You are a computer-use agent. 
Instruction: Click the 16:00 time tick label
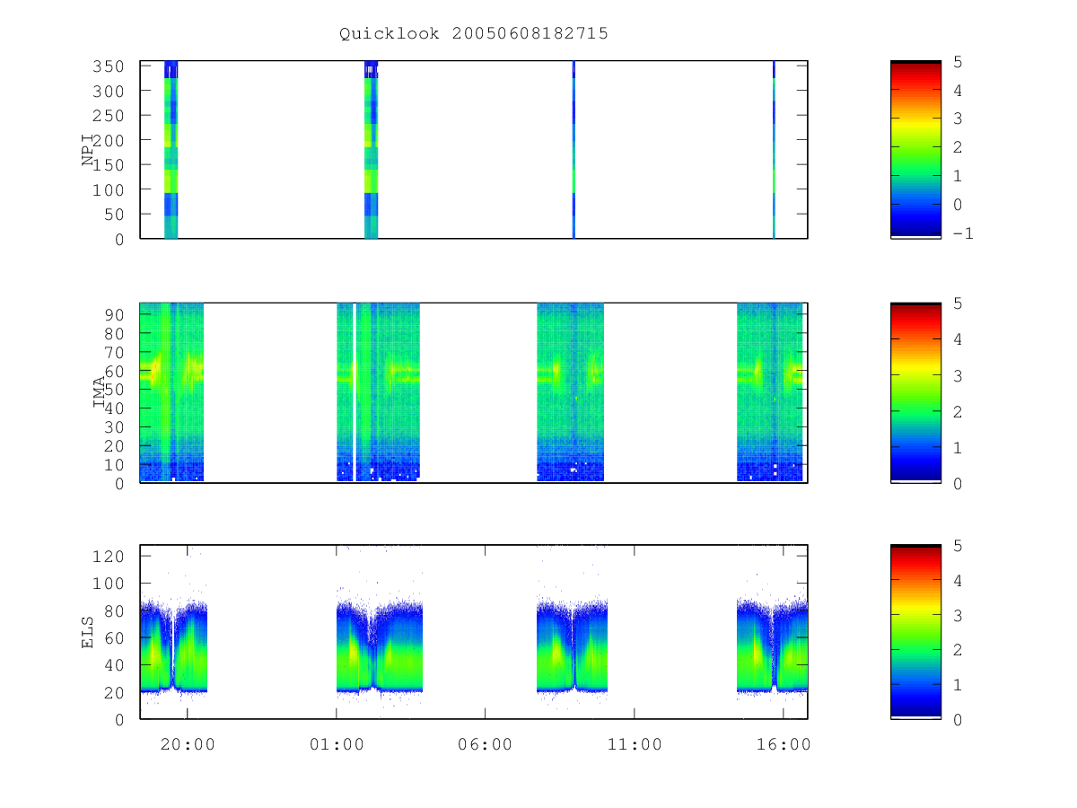pos(783,744)
